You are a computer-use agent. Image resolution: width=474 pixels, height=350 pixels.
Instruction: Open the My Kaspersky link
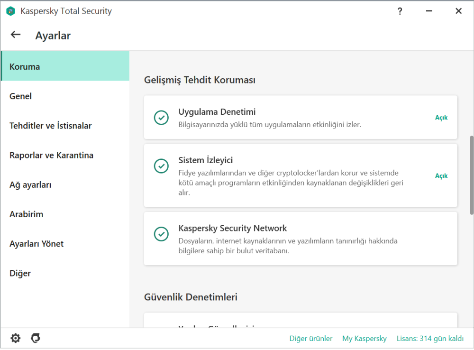364,339
